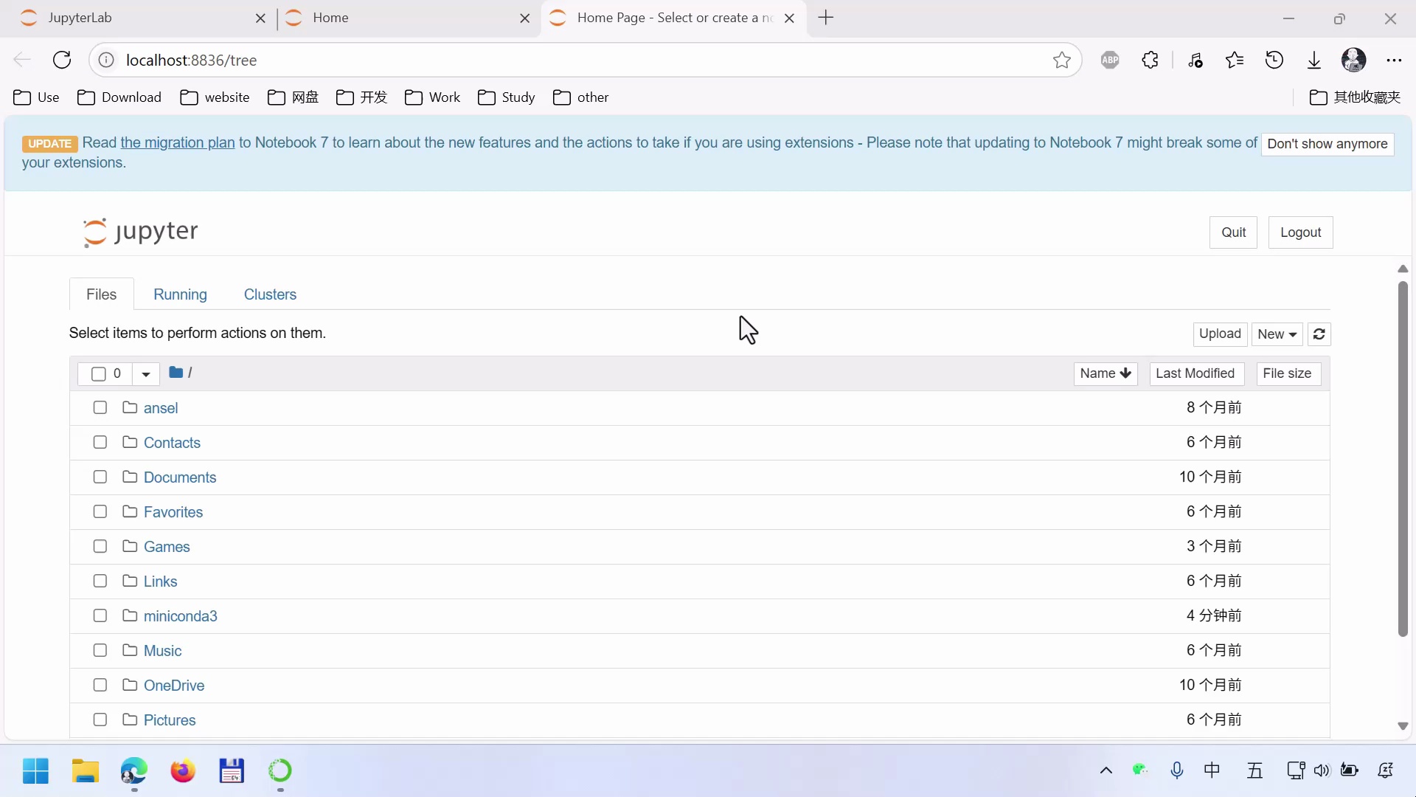Switch to the Clusters tab
Screen dimensions: 1416x797
point(270,294)
